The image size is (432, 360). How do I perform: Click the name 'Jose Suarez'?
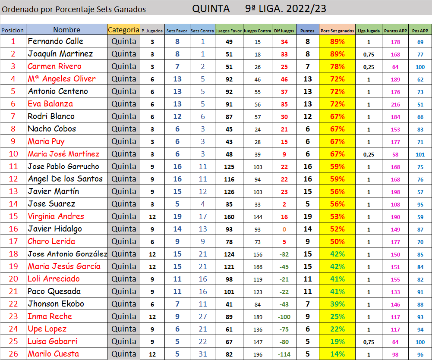click(x=51, y=203)
